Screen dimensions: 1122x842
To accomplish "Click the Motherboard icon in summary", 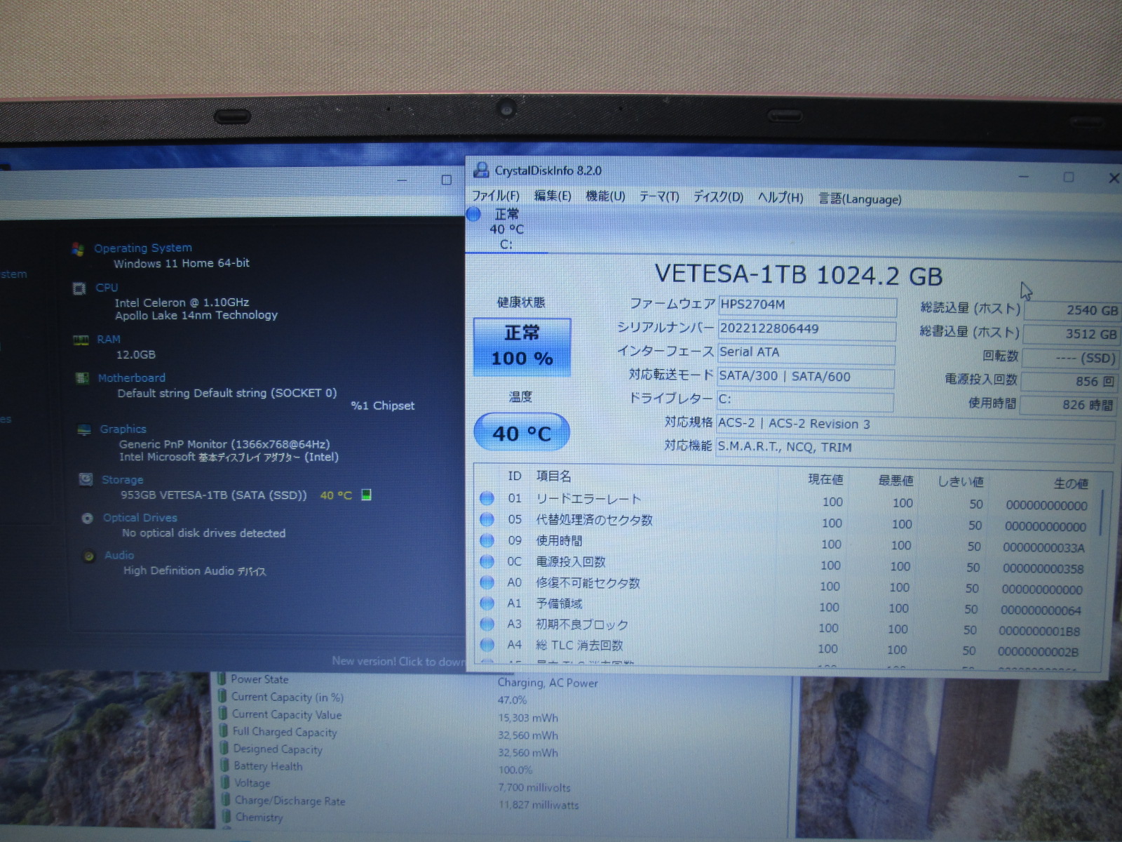I will 82,378.
